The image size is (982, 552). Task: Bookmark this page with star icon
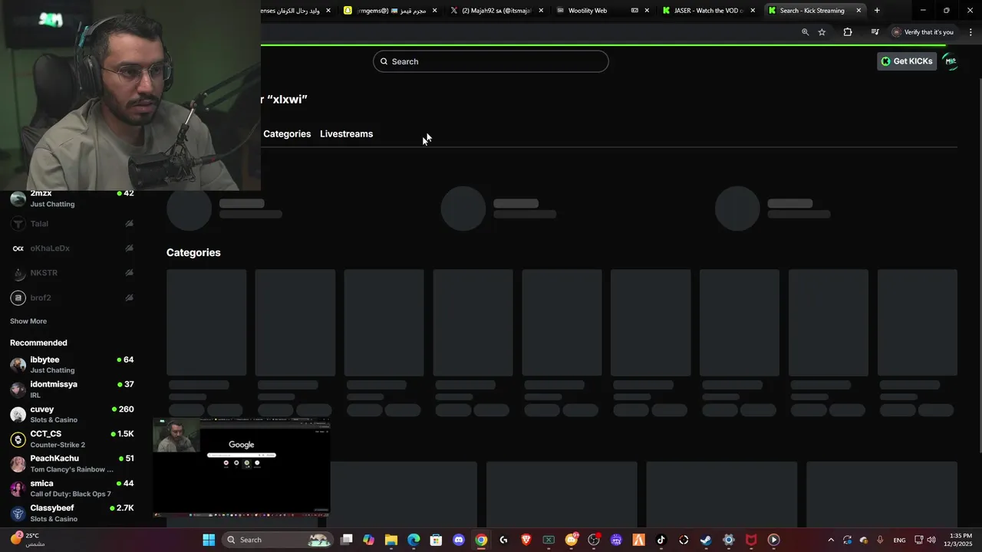pyautogui.click(x=822, y=32)
